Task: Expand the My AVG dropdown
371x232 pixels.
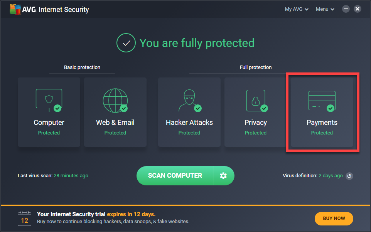Action: click(x=297, y=9)
